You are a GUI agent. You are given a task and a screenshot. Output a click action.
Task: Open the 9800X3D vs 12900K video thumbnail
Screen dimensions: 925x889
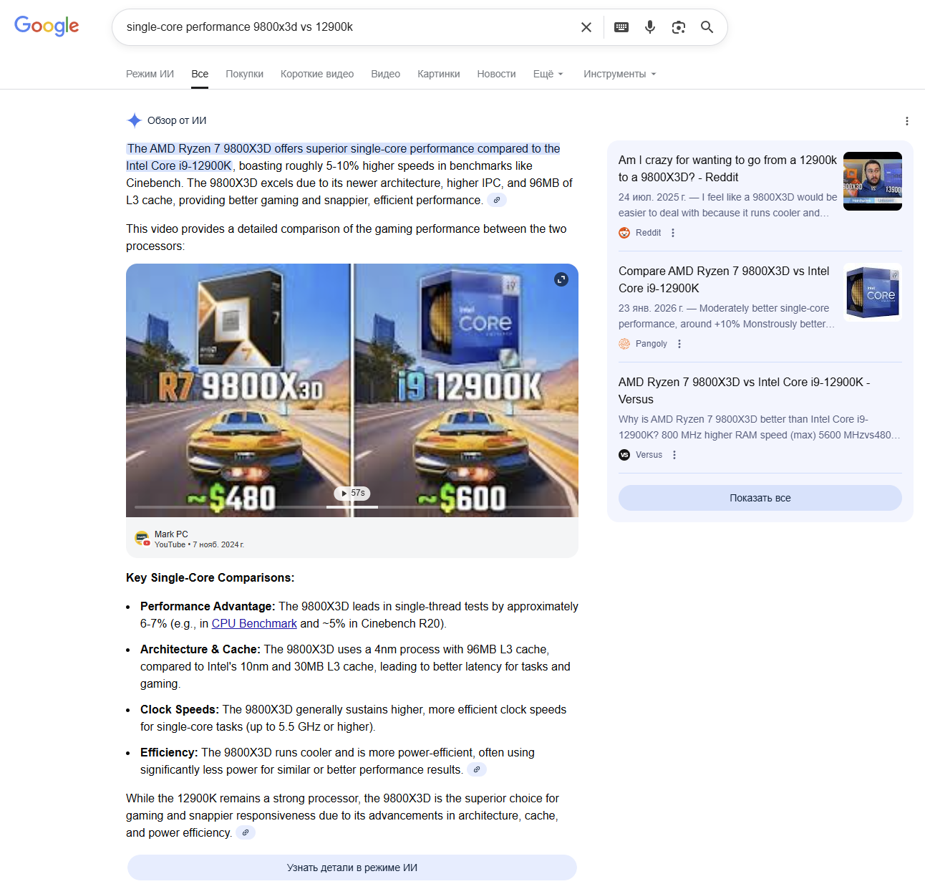pyautogui.click(x=352, y=390)
